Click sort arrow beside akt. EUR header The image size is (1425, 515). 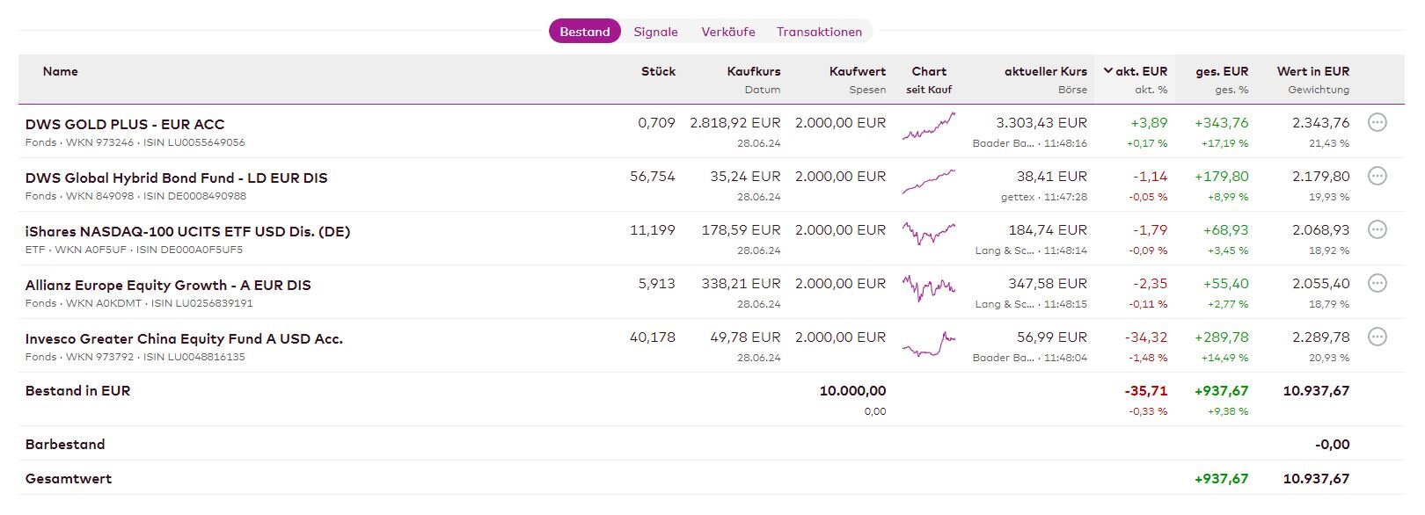coord(1108,71)
